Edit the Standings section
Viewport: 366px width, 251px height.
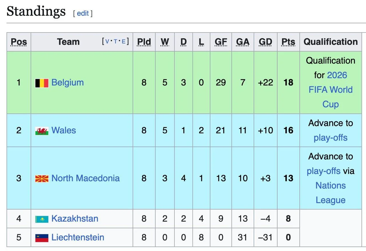click(x=83, y=13)
